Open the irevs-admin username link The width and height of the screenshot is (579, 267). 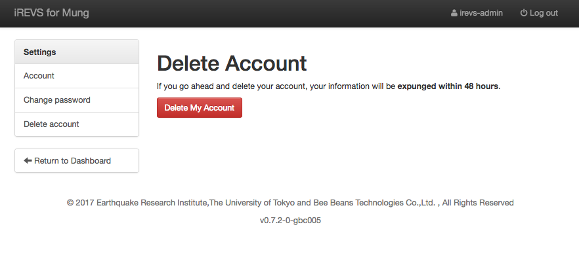click(481, 13)
